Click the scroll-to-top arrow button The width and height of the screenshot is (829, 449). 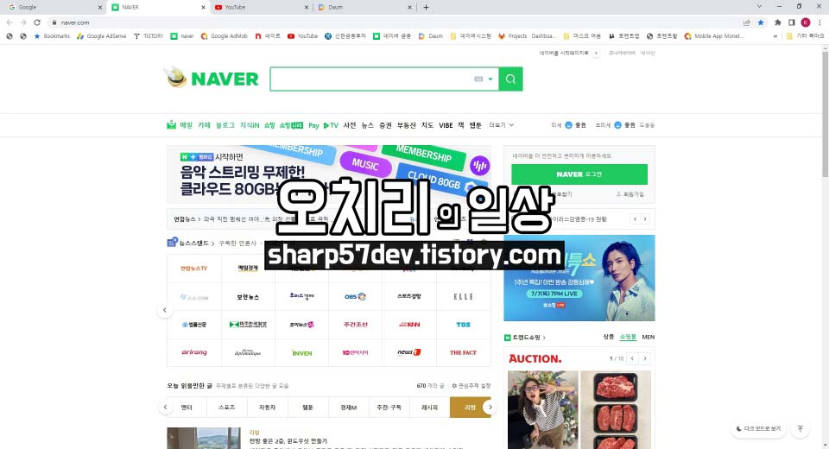click(x=801, y=428)
